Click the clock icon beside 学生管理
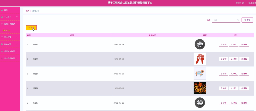The height and width of the screenshot is (111, 256). [2, 37]
